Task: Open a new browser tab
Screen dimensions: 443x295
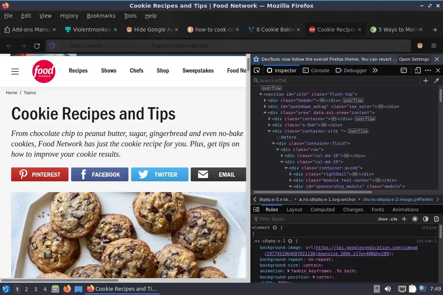Action: (435, 30)
